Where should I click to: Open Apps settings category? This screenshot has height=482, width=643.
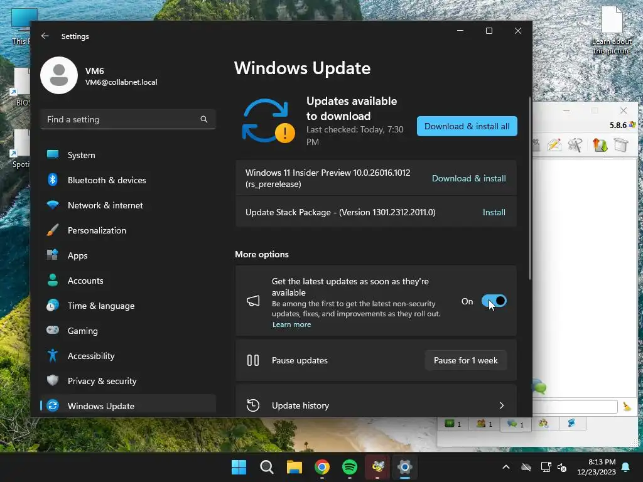click(128, 255)
